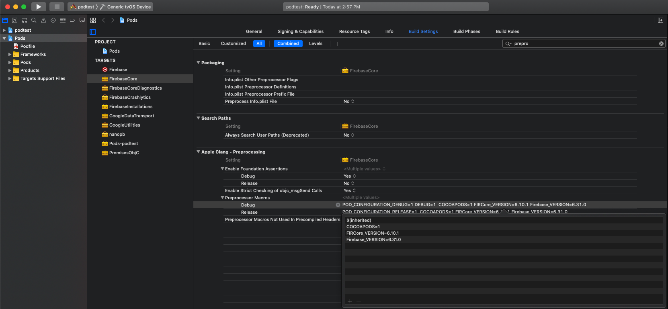Screen dimensions: 668x309
Task: Switch to Signing & Capabilities tab
Action: [301, 31]
